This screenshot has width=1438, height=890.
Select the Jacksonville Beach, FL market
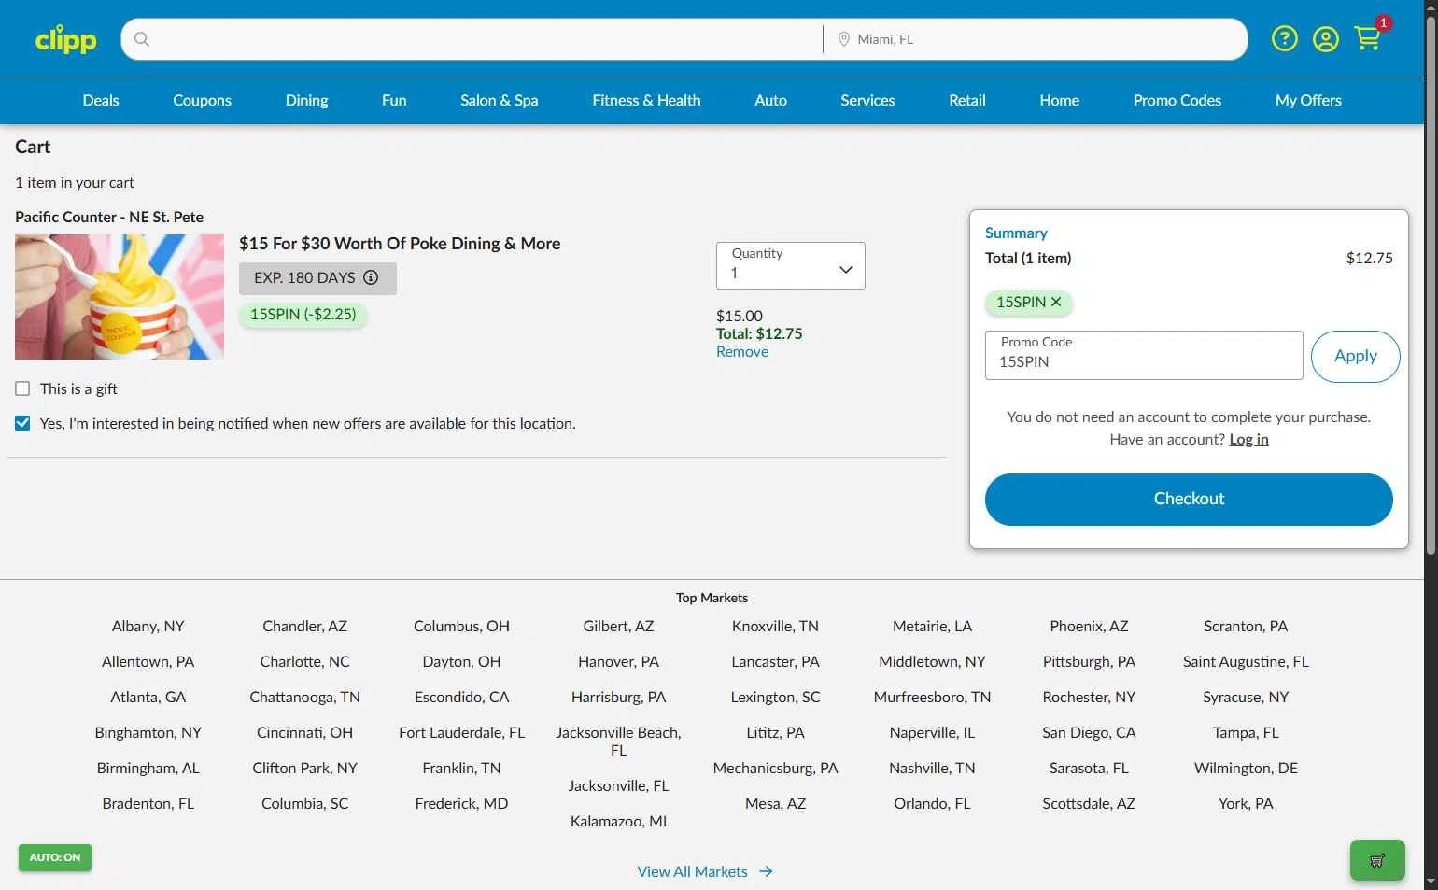[x=619, y=742]
